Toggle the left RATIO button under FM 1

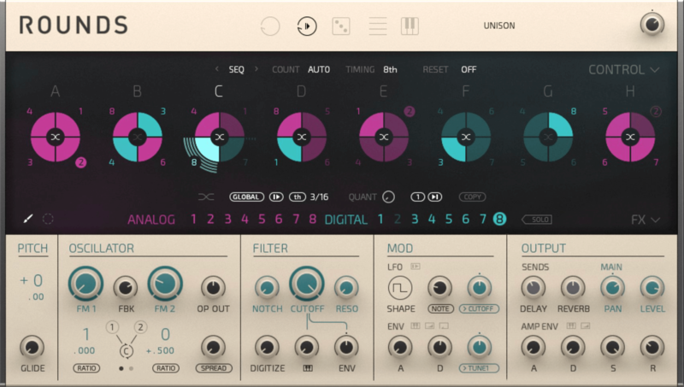pos(86,368)
